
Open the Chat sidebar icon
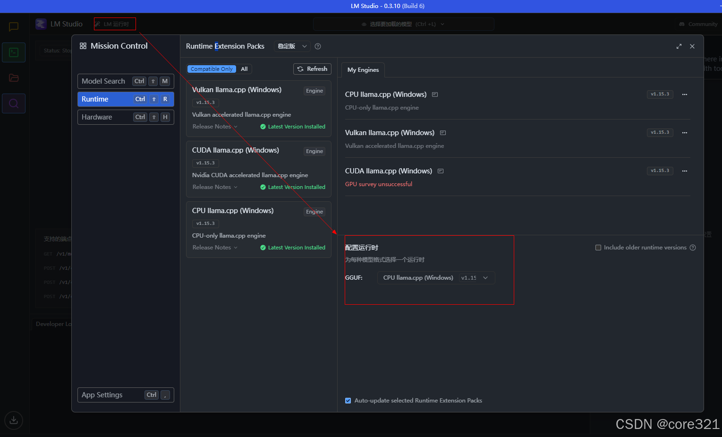pos(14,26)
